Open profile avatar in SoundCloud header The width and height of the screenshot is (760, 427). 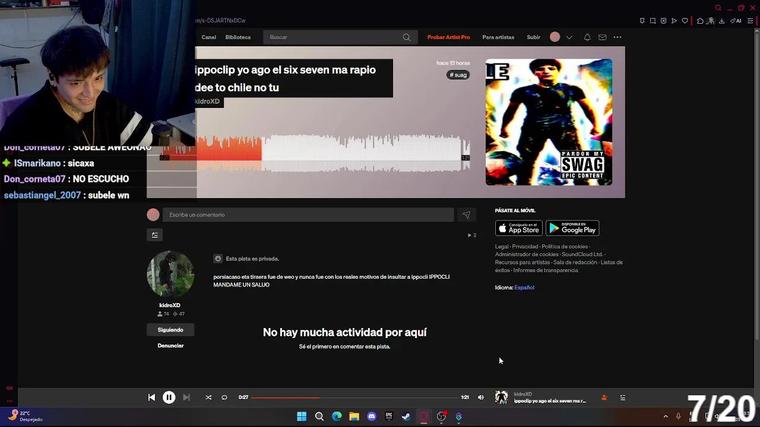click(x=555, y=37)
